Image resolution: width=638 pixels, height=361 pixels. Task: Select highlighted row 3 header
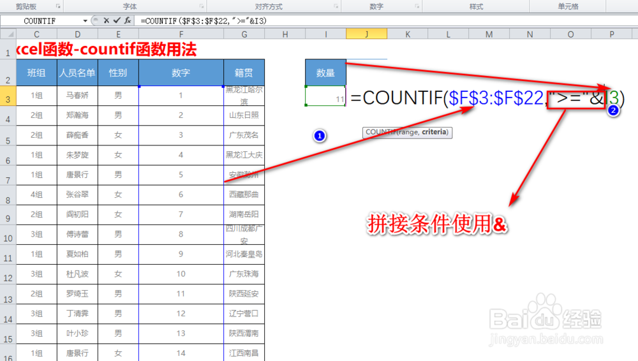click(8, 96)
